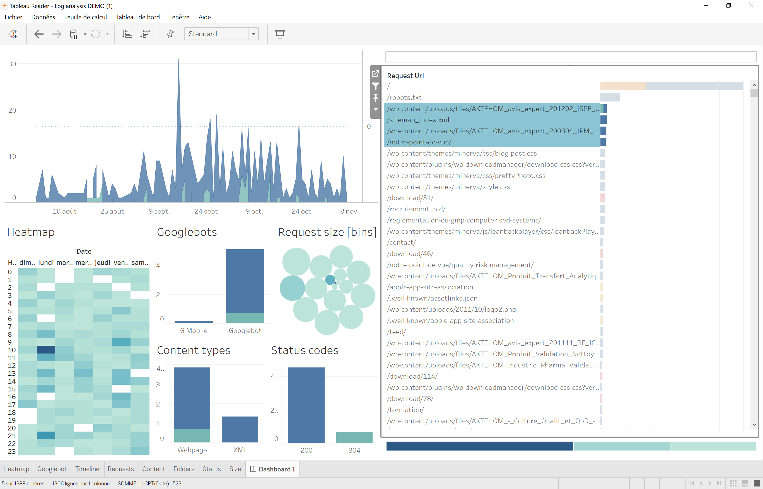The width and height of the screenshot is (763, 489).
Task: Enter presentation mode
Action: [279, 34]
